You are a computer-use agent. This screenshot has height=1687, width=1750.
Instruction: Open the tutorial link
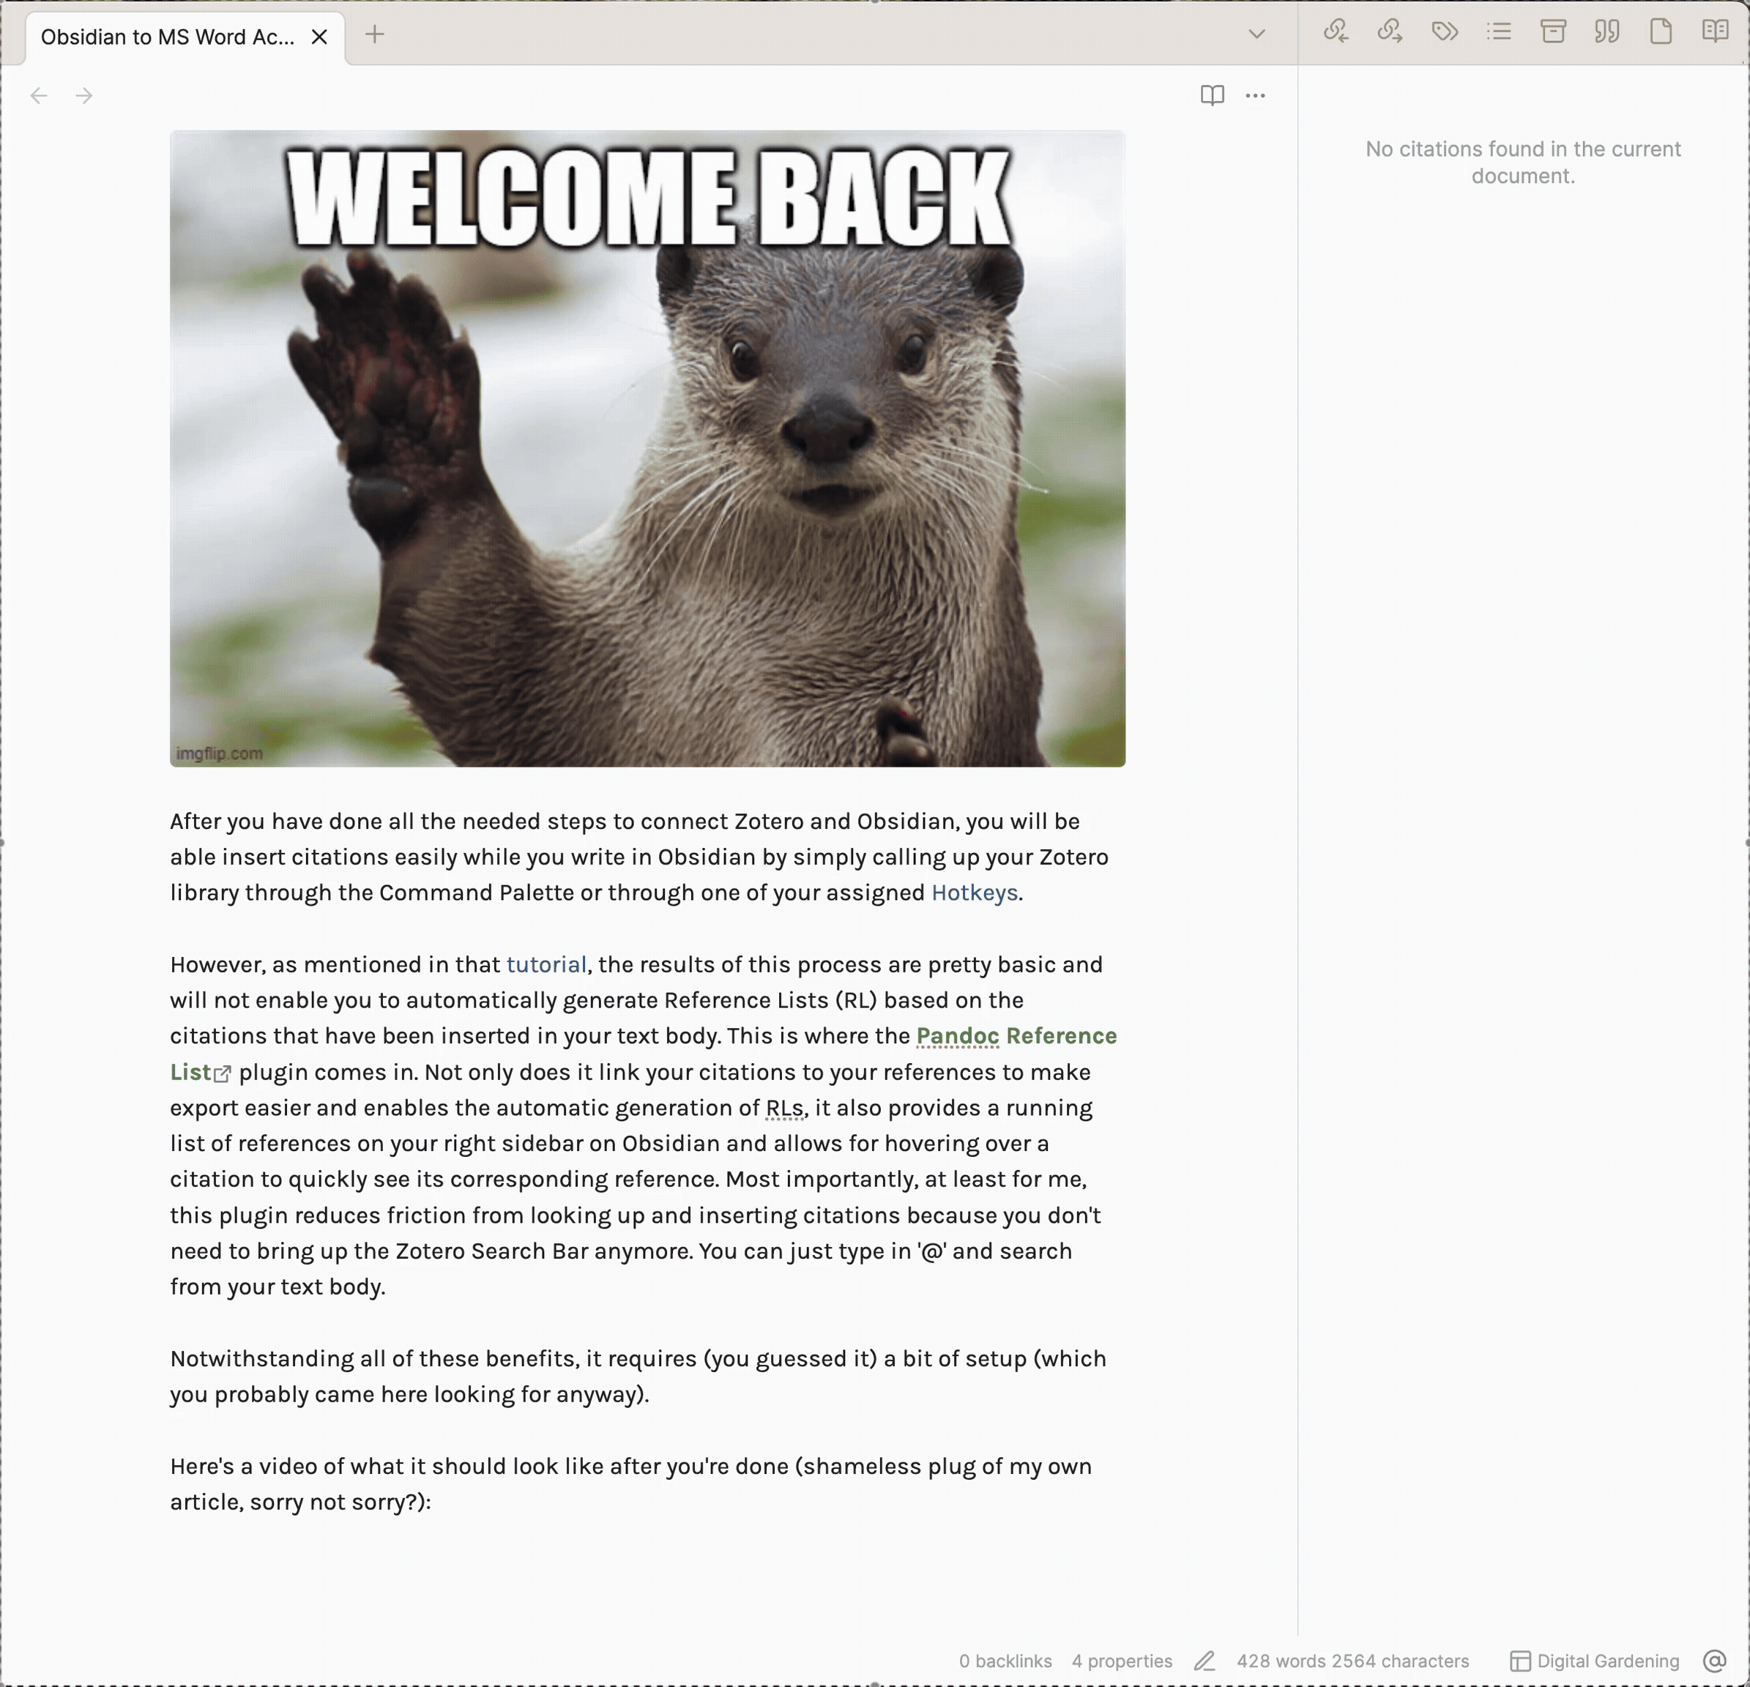[546, 964]
